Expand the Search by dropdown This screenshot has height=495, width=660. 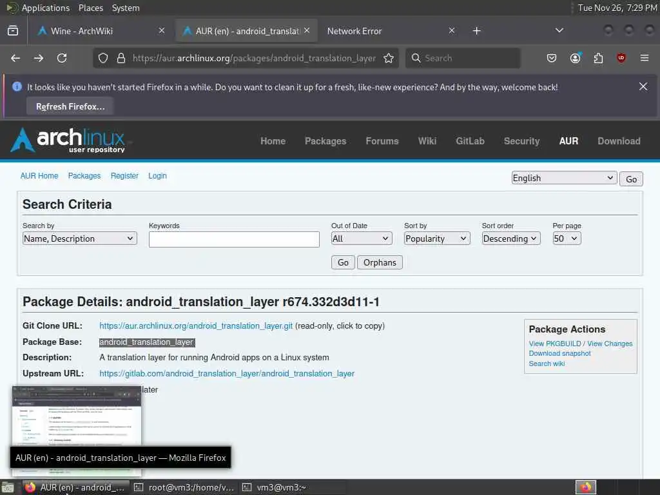click(79, 238)
